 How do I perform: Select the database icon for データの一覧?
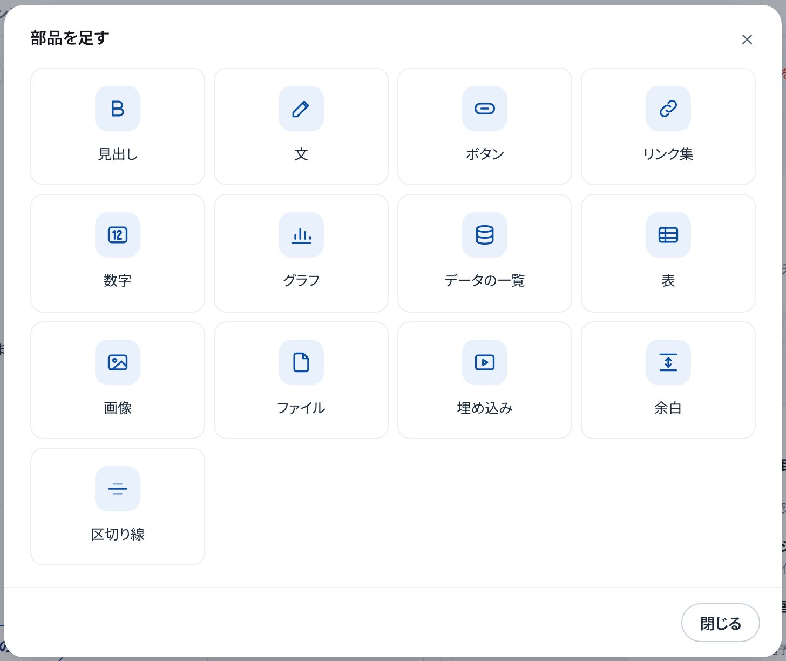coord(485,235)
